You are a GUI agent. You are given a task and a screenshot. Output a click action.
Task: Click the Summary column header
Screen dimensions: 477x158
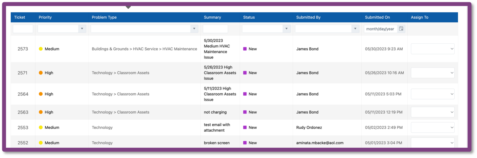click(212, 17)
